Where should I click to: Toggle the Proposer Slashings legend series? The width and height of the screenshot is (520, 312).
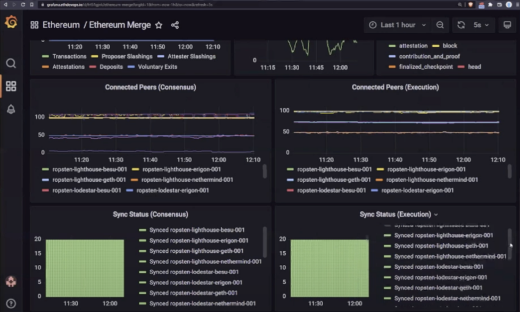point(127,56)
